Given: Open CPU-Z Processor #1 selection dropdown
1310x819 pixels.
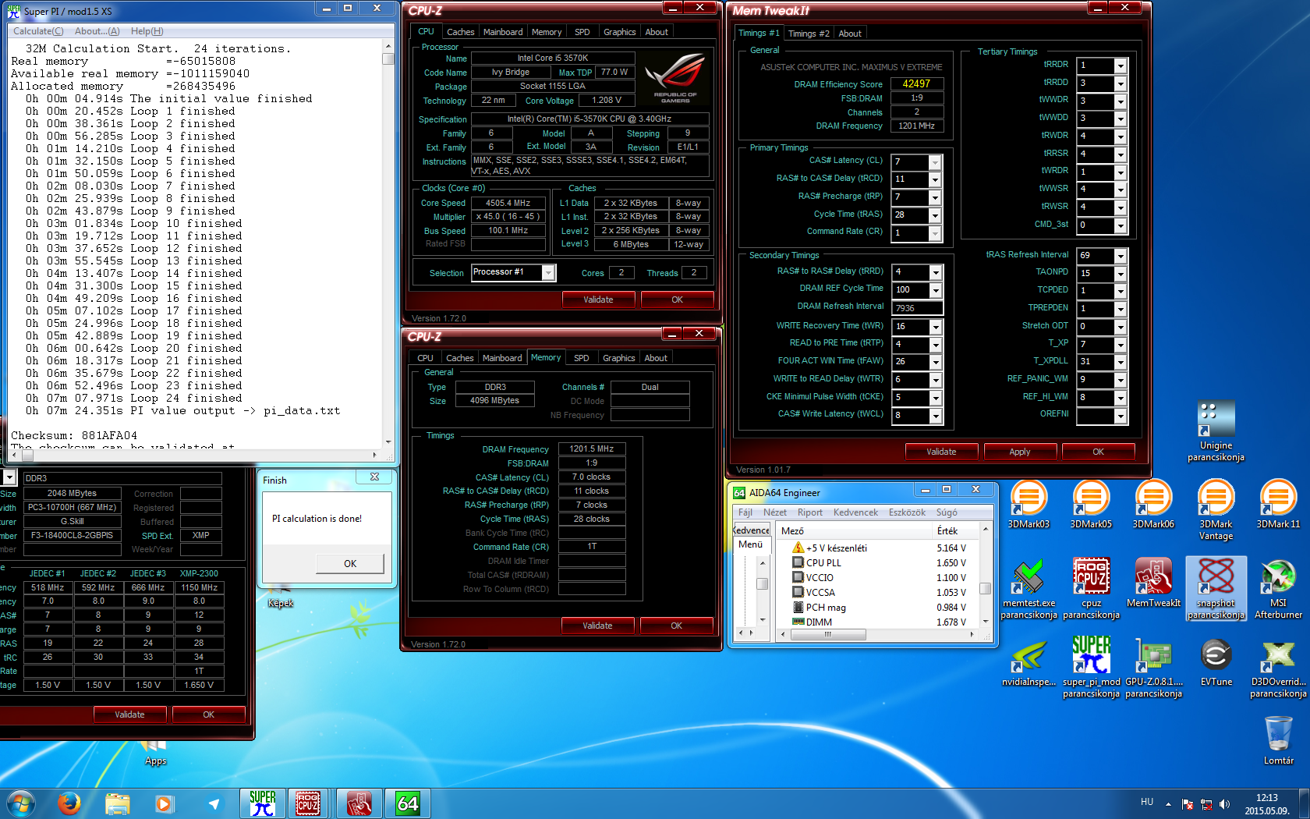Looking at the screenshot, I should coord(548,272).
